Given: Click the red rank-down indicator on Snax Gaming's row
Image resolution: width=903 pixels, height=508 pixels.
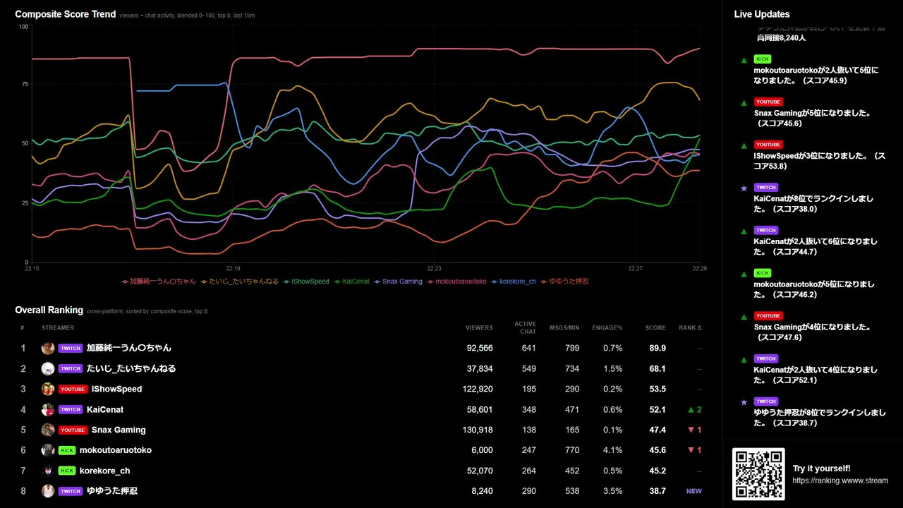Looking at the screenshot, I should (x=695, y=430).
